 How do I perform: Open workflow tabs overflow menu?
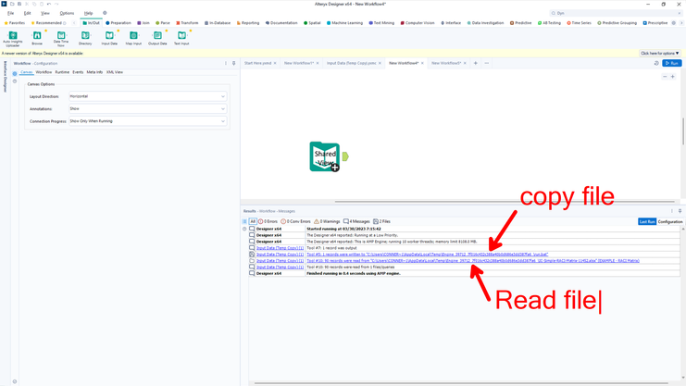[487, 63]
